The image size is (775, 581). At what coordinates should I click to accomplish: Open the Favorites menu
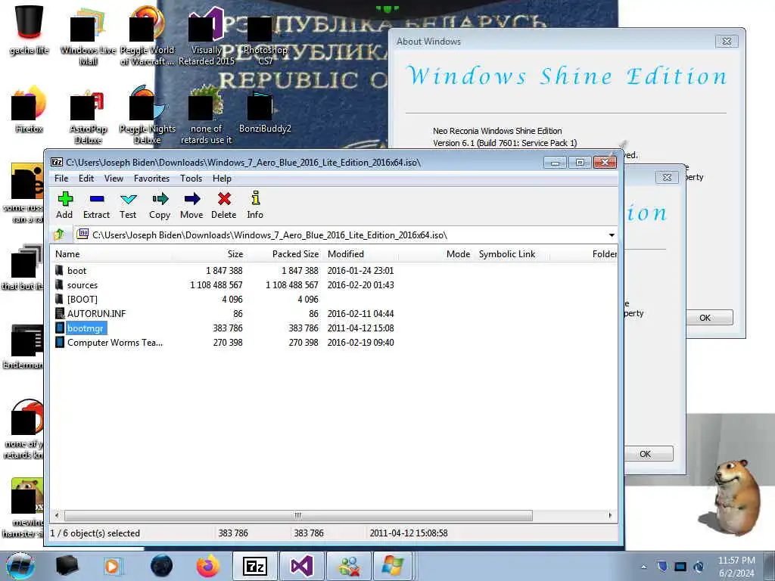coord(151,179)
